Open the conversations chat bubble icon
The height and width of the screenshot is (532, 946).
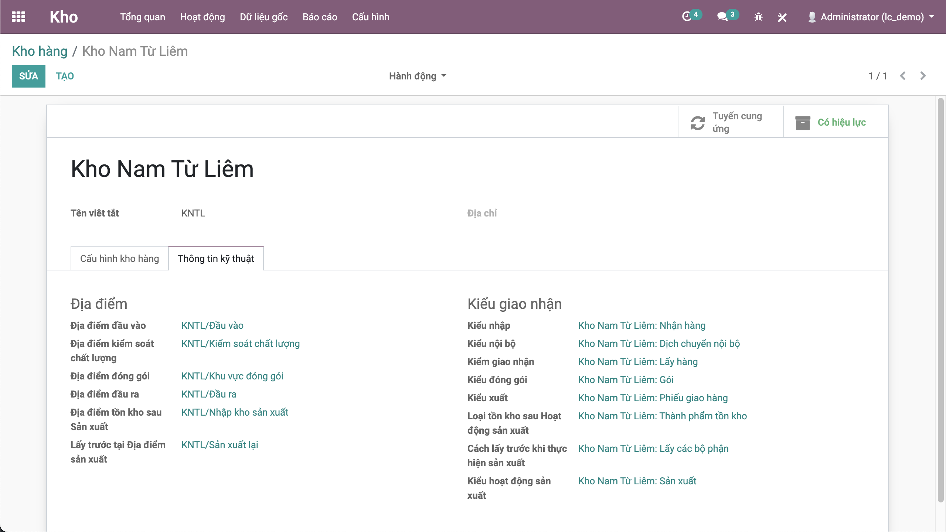722,17
